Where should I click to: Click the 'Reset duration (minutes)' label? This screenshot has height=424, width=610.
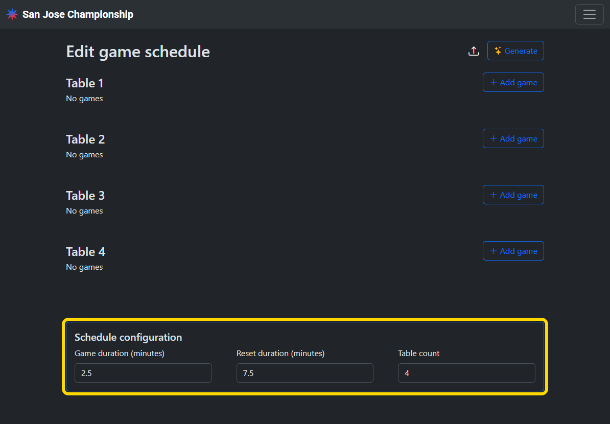[280, 354]
